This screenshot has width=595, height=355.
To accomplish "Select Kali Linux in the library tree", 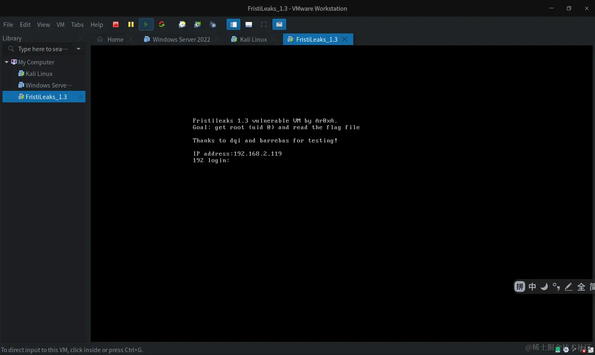I will point(39,73).
